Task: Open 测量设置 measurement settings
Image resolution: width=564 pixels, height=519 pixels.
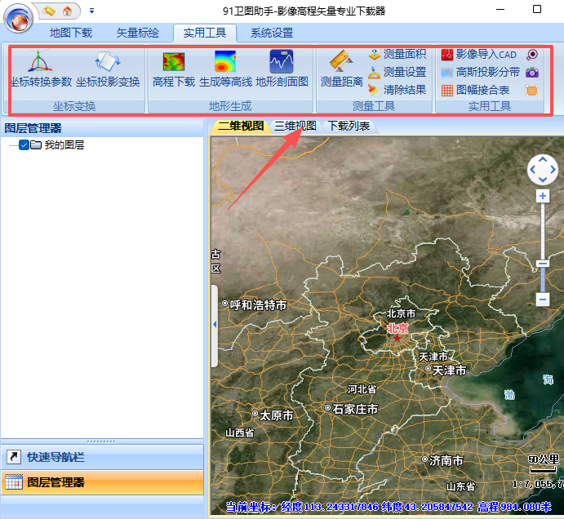Action: pyautogui.click(x=397, y=72)
